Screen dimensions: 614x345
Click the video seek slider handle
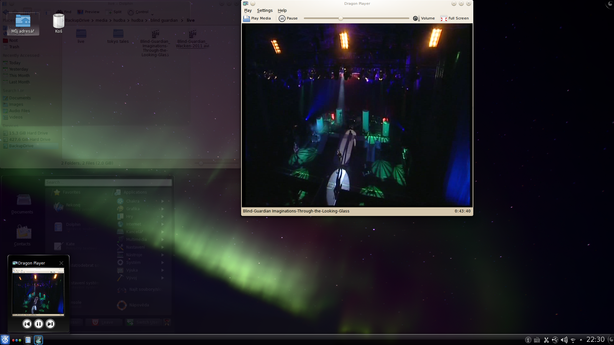point(341,19)
